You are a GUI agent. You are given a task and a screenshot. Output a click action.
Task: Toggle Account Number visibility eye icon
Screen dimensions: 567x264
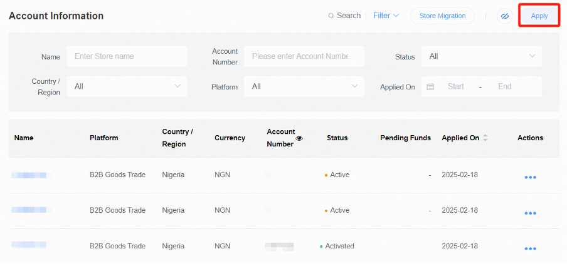click(299, 138)
